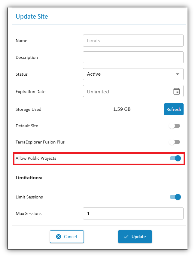Switch off Limit Sessions
This screenshot has width=195, height=257.
tap(175, 197)
